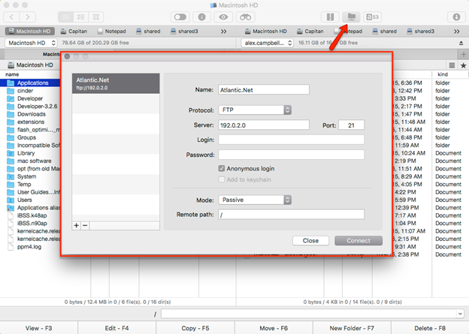Open the alex.campbell volume dropdown
Screen dimensions: 469x334
[x=267, y=43]
